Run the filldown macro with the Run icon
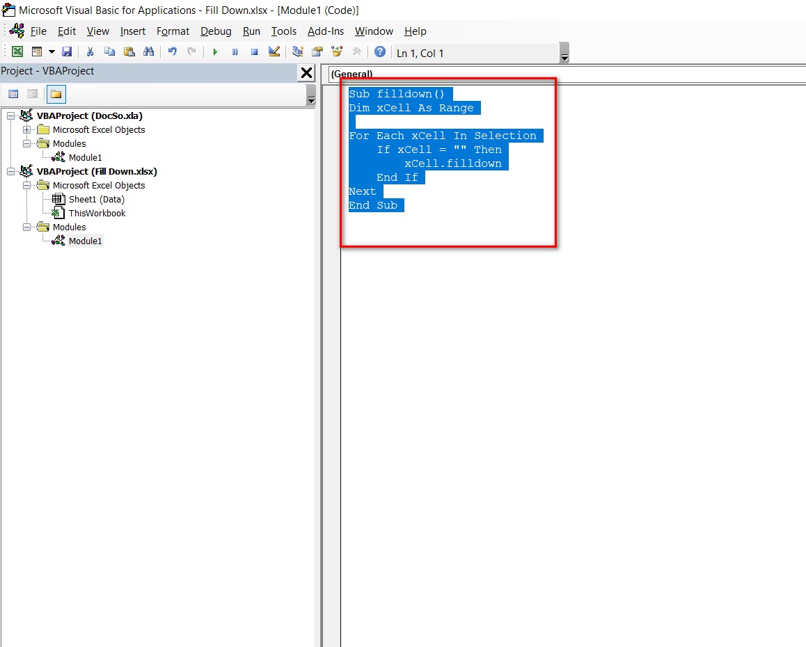The height and width of the screenshot is (647, 806). pyautogui.click(x=215, y=51)
